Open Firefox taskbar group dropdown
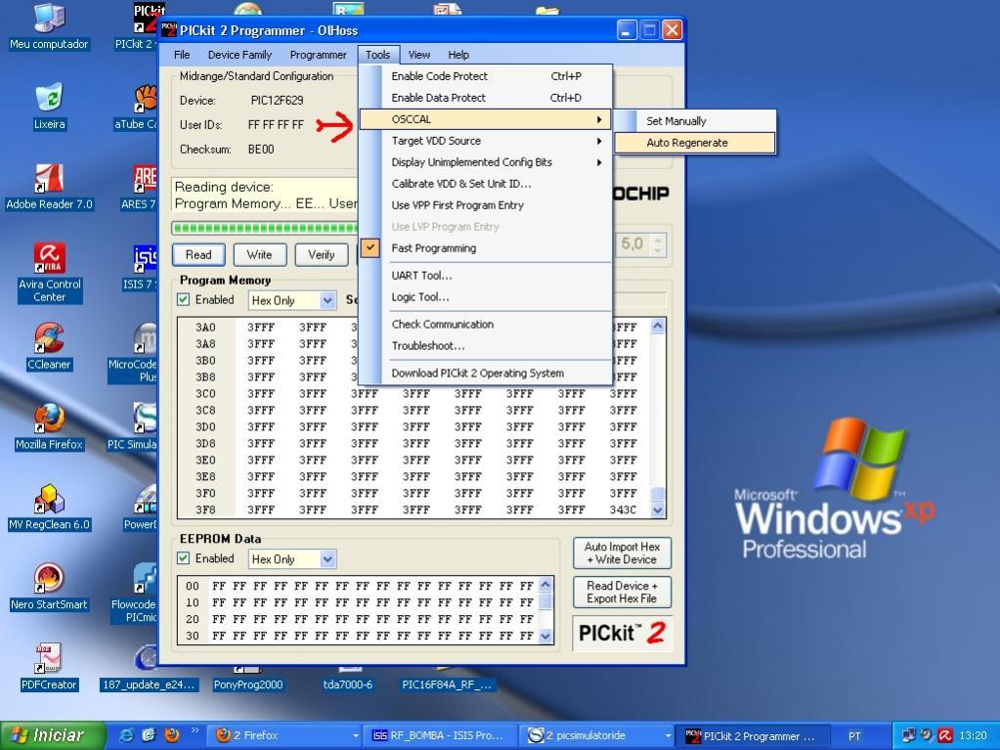Screen dimensions: 1000x750 point(356,736)
